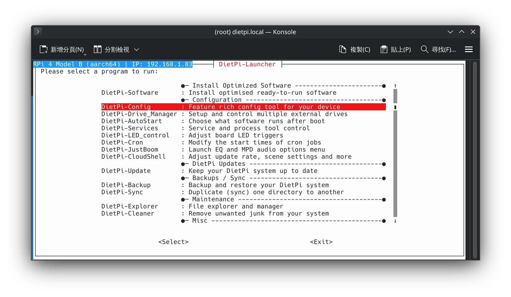Screen dimensions: 511x297
Task: Click the menu list scroll down arrow
Action: point(395,221)
